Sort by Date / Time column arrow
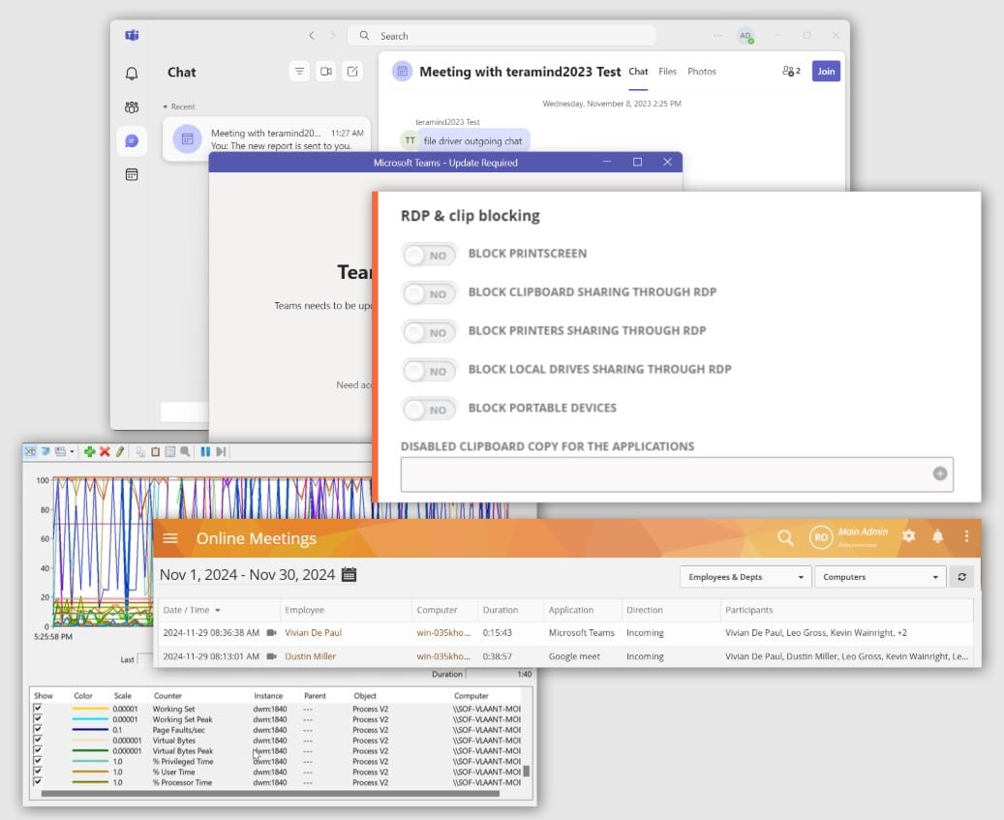 click(218, 610)
